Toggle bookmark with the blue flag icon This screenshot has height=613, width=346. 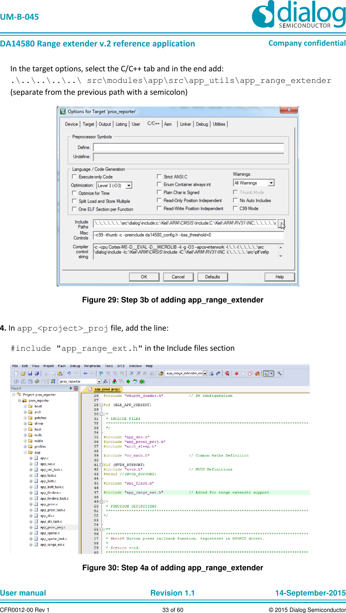[x=101, y=373]
